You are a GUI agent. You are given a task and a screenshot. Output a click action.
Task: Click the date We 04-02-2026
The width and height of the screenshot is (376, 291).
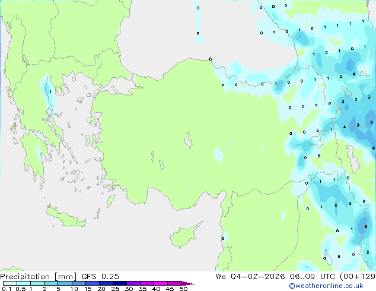point(250,277)
